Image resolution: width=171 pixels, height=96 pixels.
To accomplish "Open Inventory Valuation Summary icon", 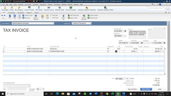I will (x=87, y=8).
